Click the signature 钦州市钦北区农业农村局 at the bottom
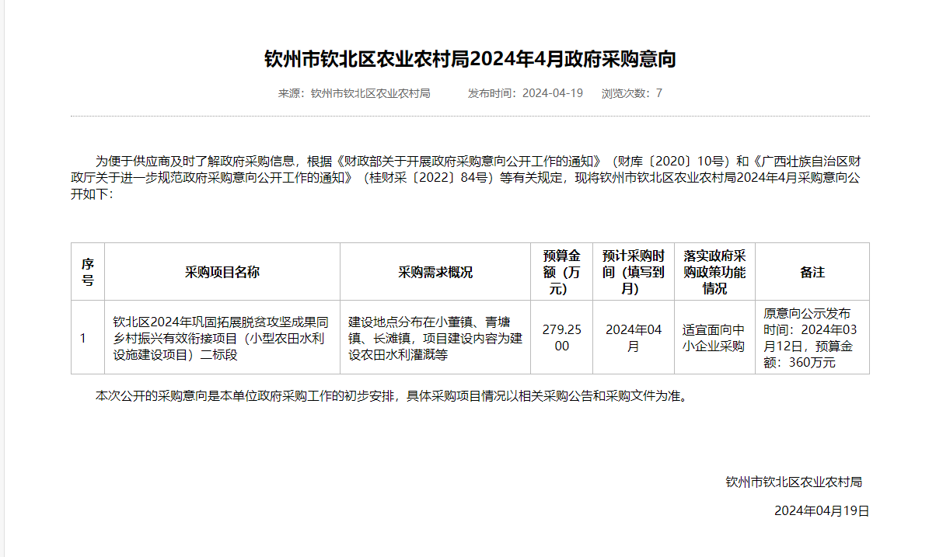 794,482
